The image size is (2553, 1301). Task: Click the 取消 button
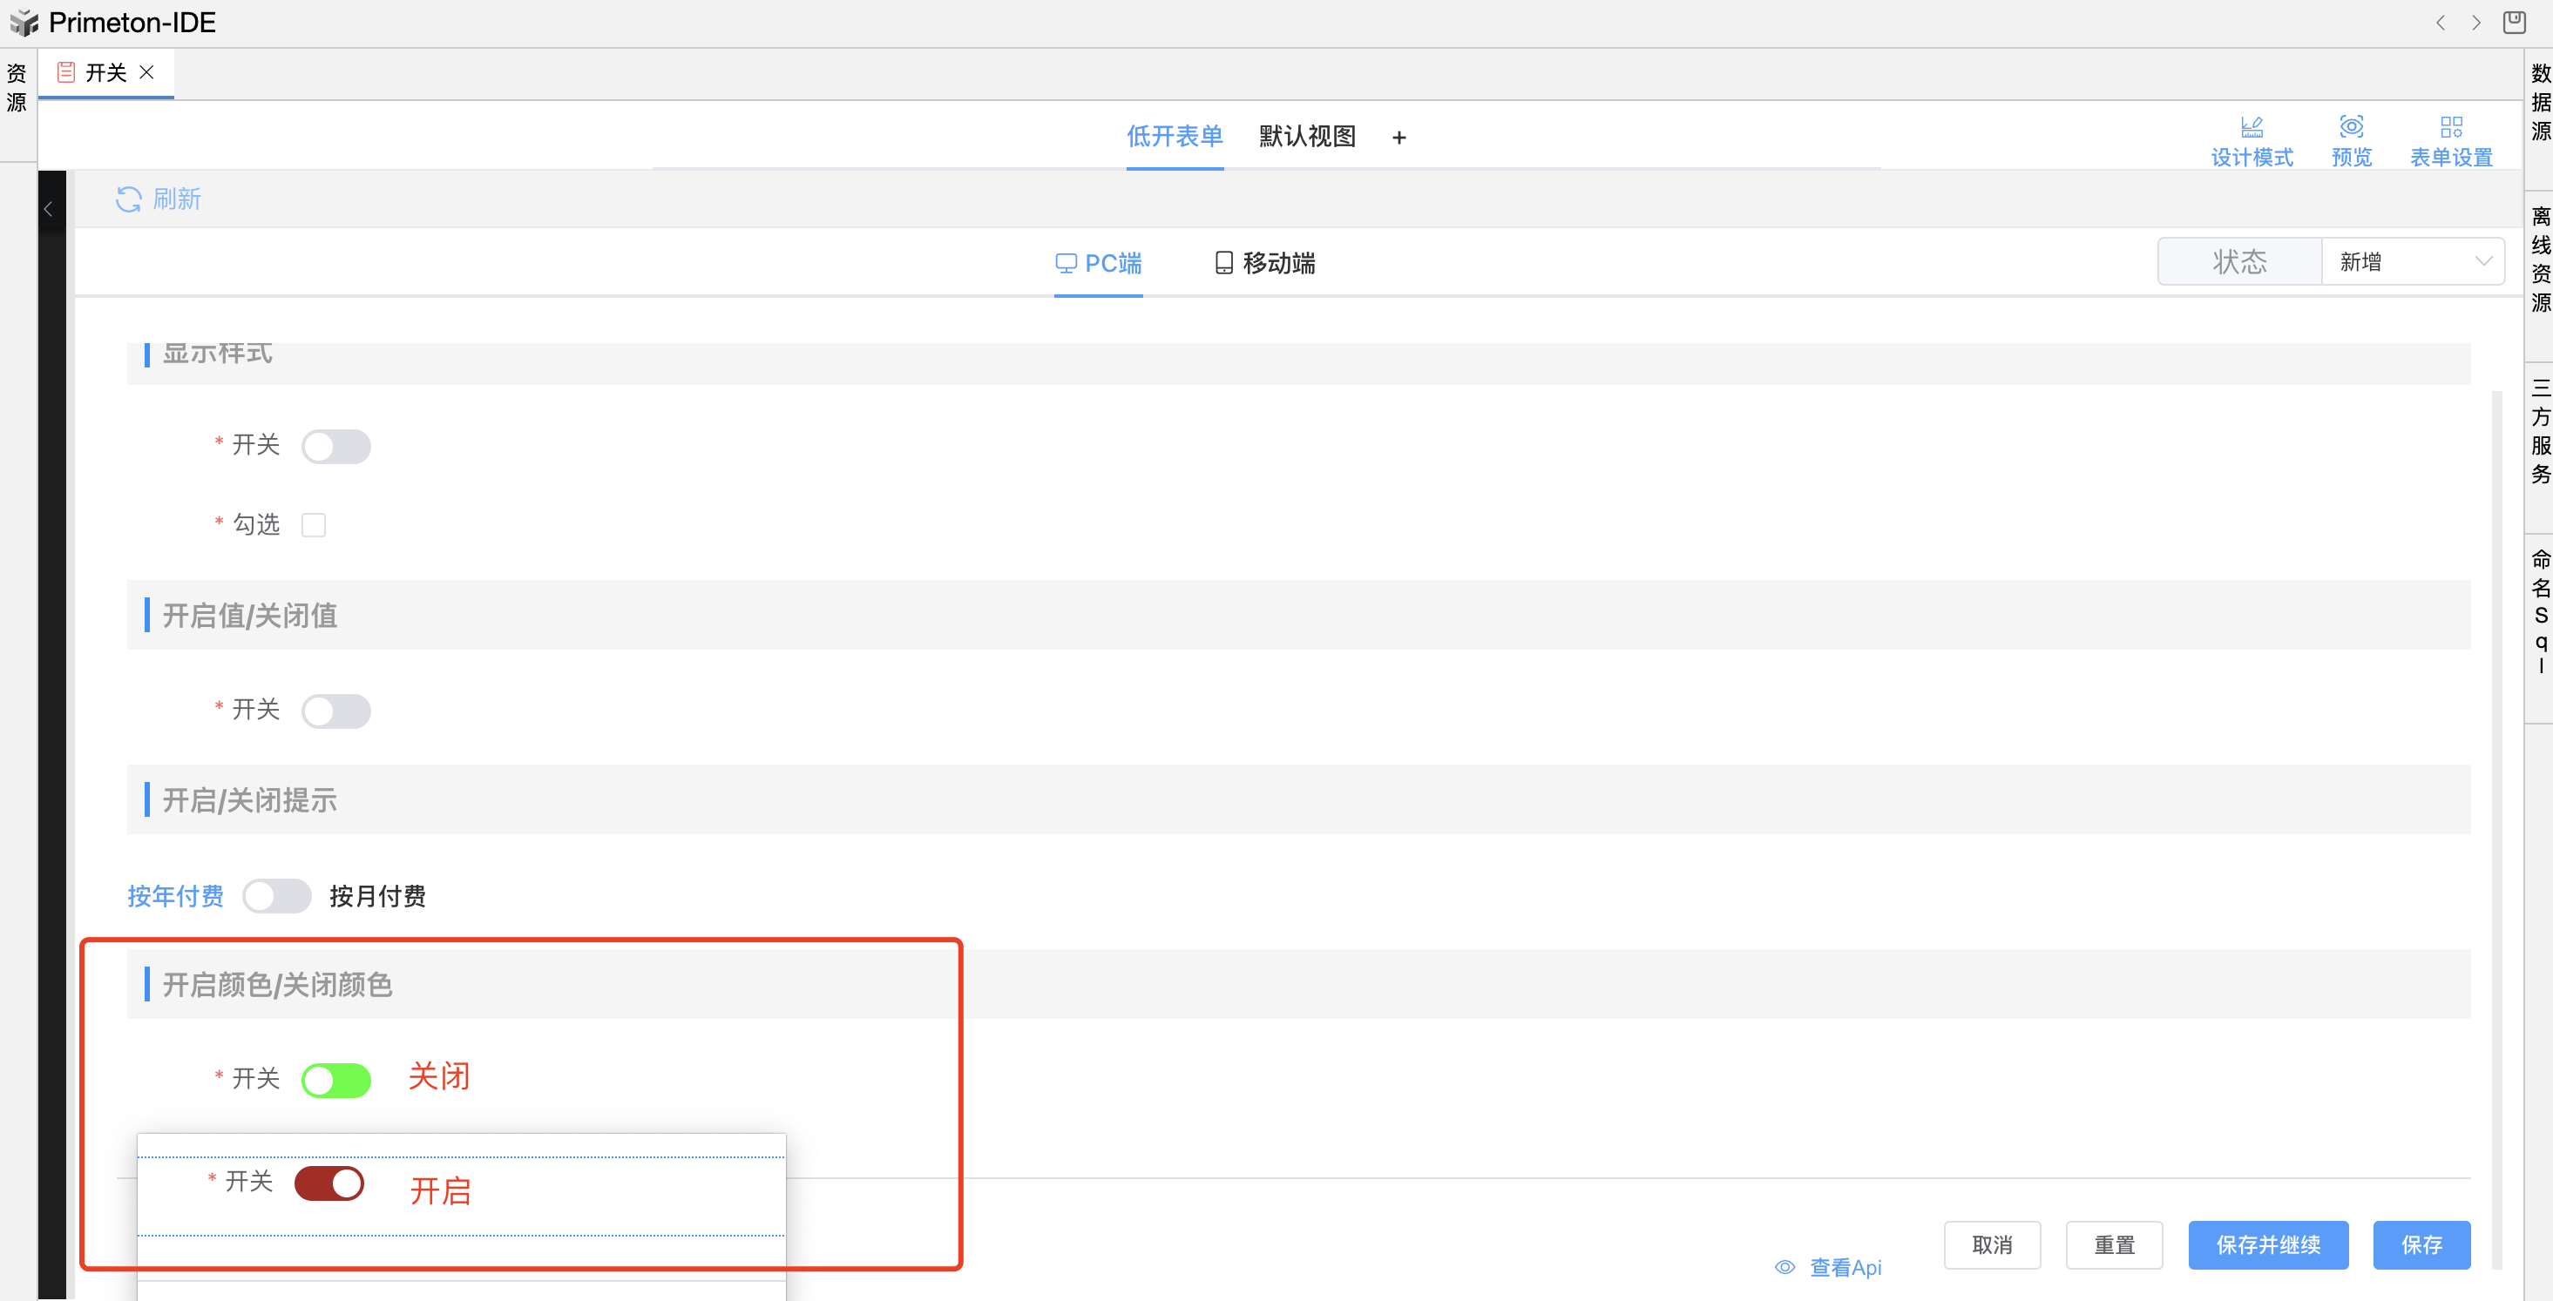1991,1244
